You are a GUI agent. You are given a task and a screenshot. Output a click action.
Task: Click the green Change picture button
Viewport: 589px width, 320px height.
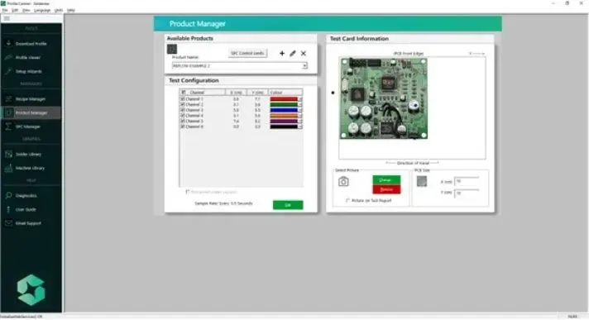386,180
